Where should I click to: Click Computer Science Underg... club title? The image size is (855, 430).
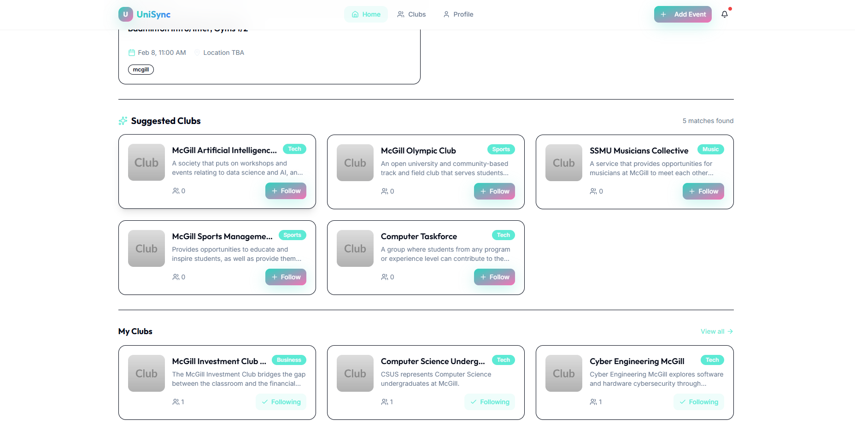(433, 361)
